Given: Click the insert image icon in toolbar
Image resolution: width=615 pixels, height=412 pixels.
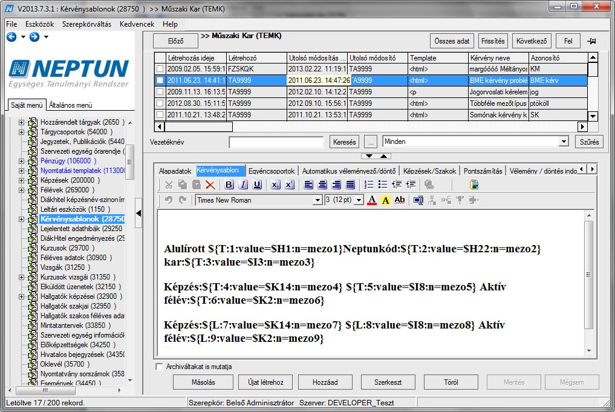Looking at the screenshot, I should [474, 185].
